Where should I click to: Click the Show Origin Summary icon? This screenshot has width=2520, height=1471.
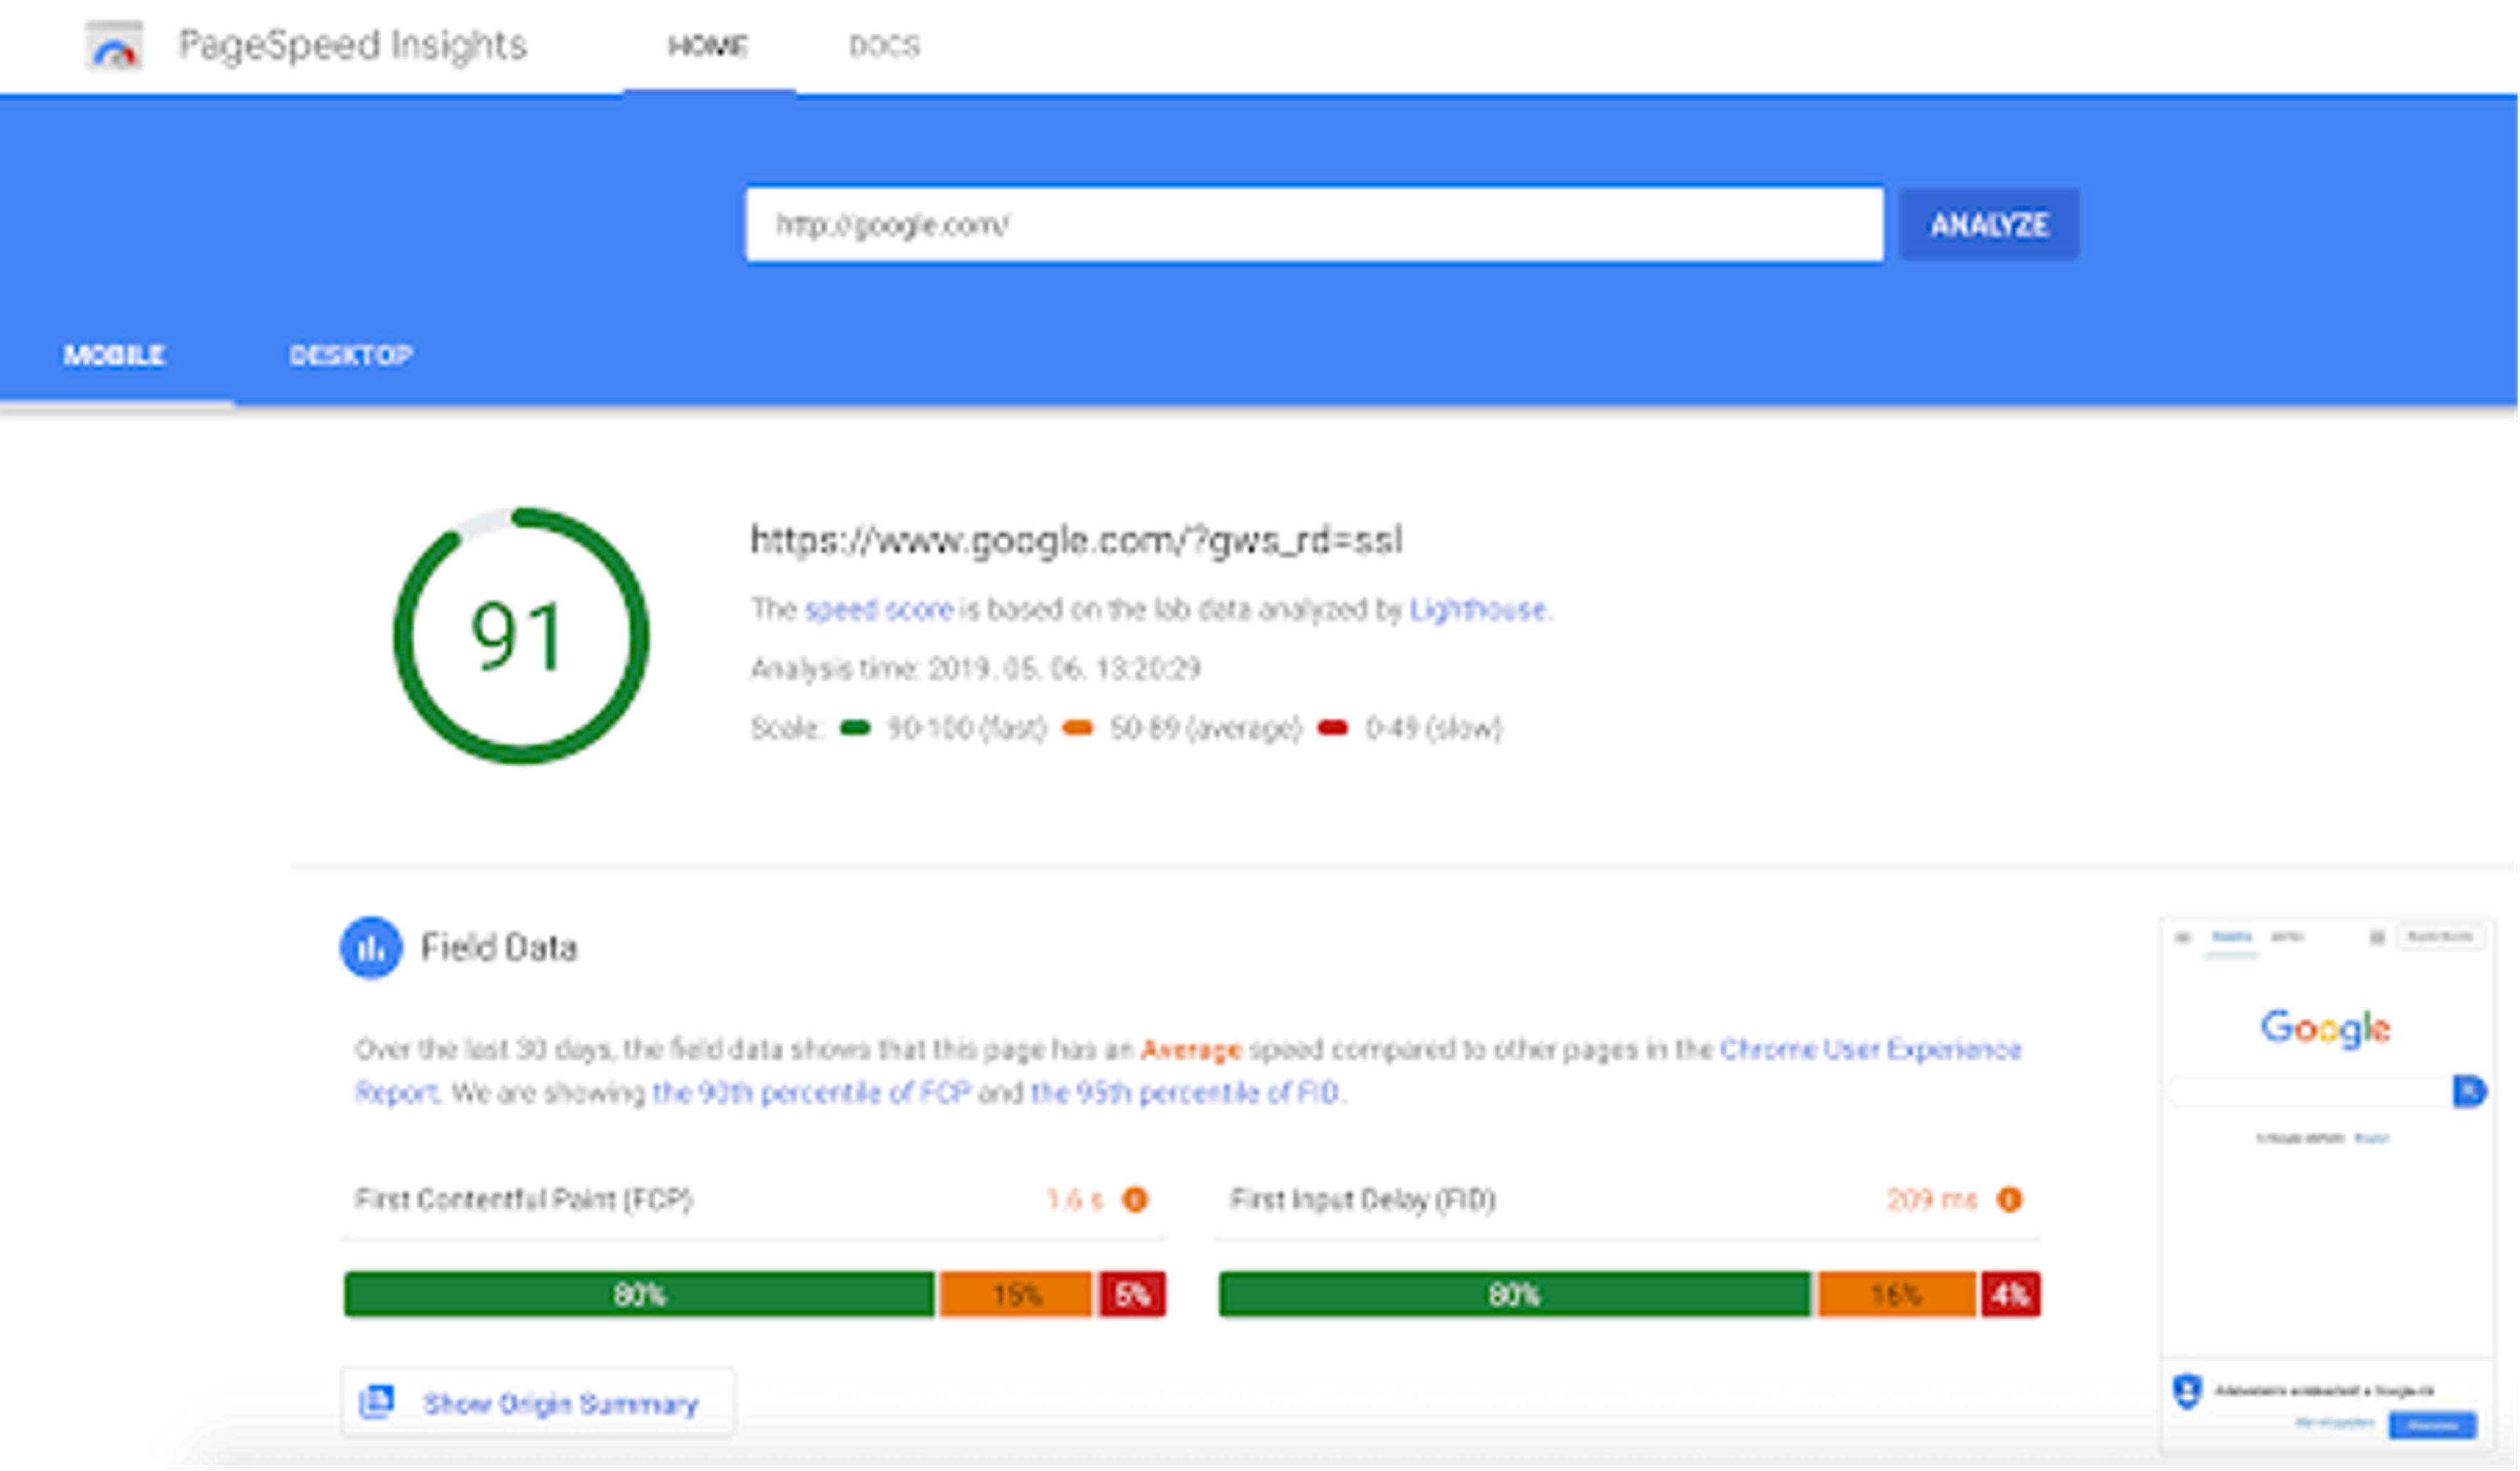click(x=377, y=1402)
